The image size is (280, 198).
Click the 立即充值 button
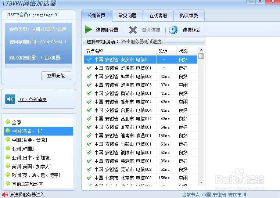pos(56,76)
